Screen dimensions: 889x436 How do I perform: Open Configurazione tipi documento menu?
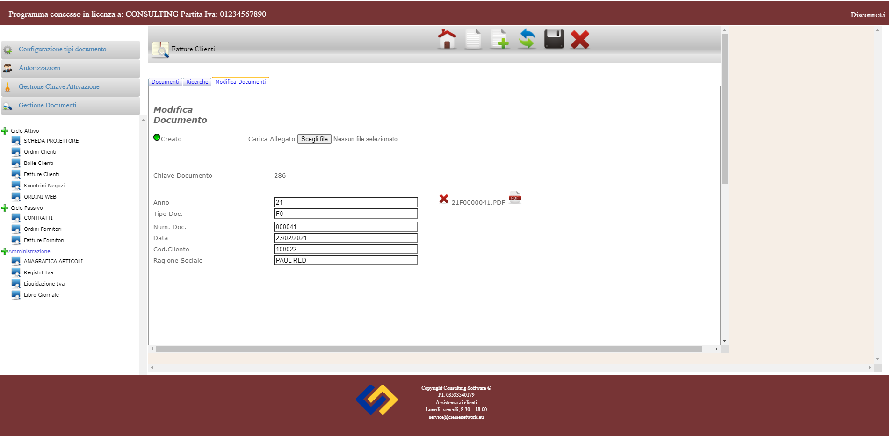coord(71,50)
